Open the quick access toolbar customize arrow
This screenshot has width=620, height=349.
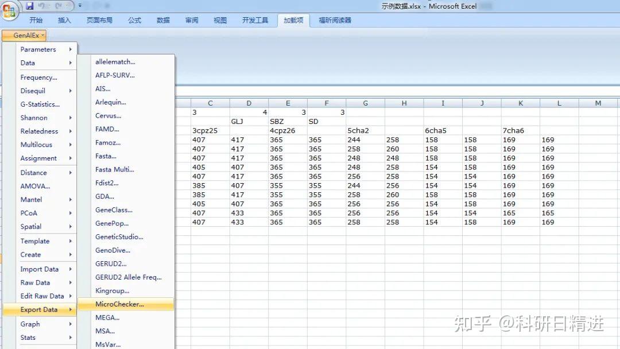(80, 6)
